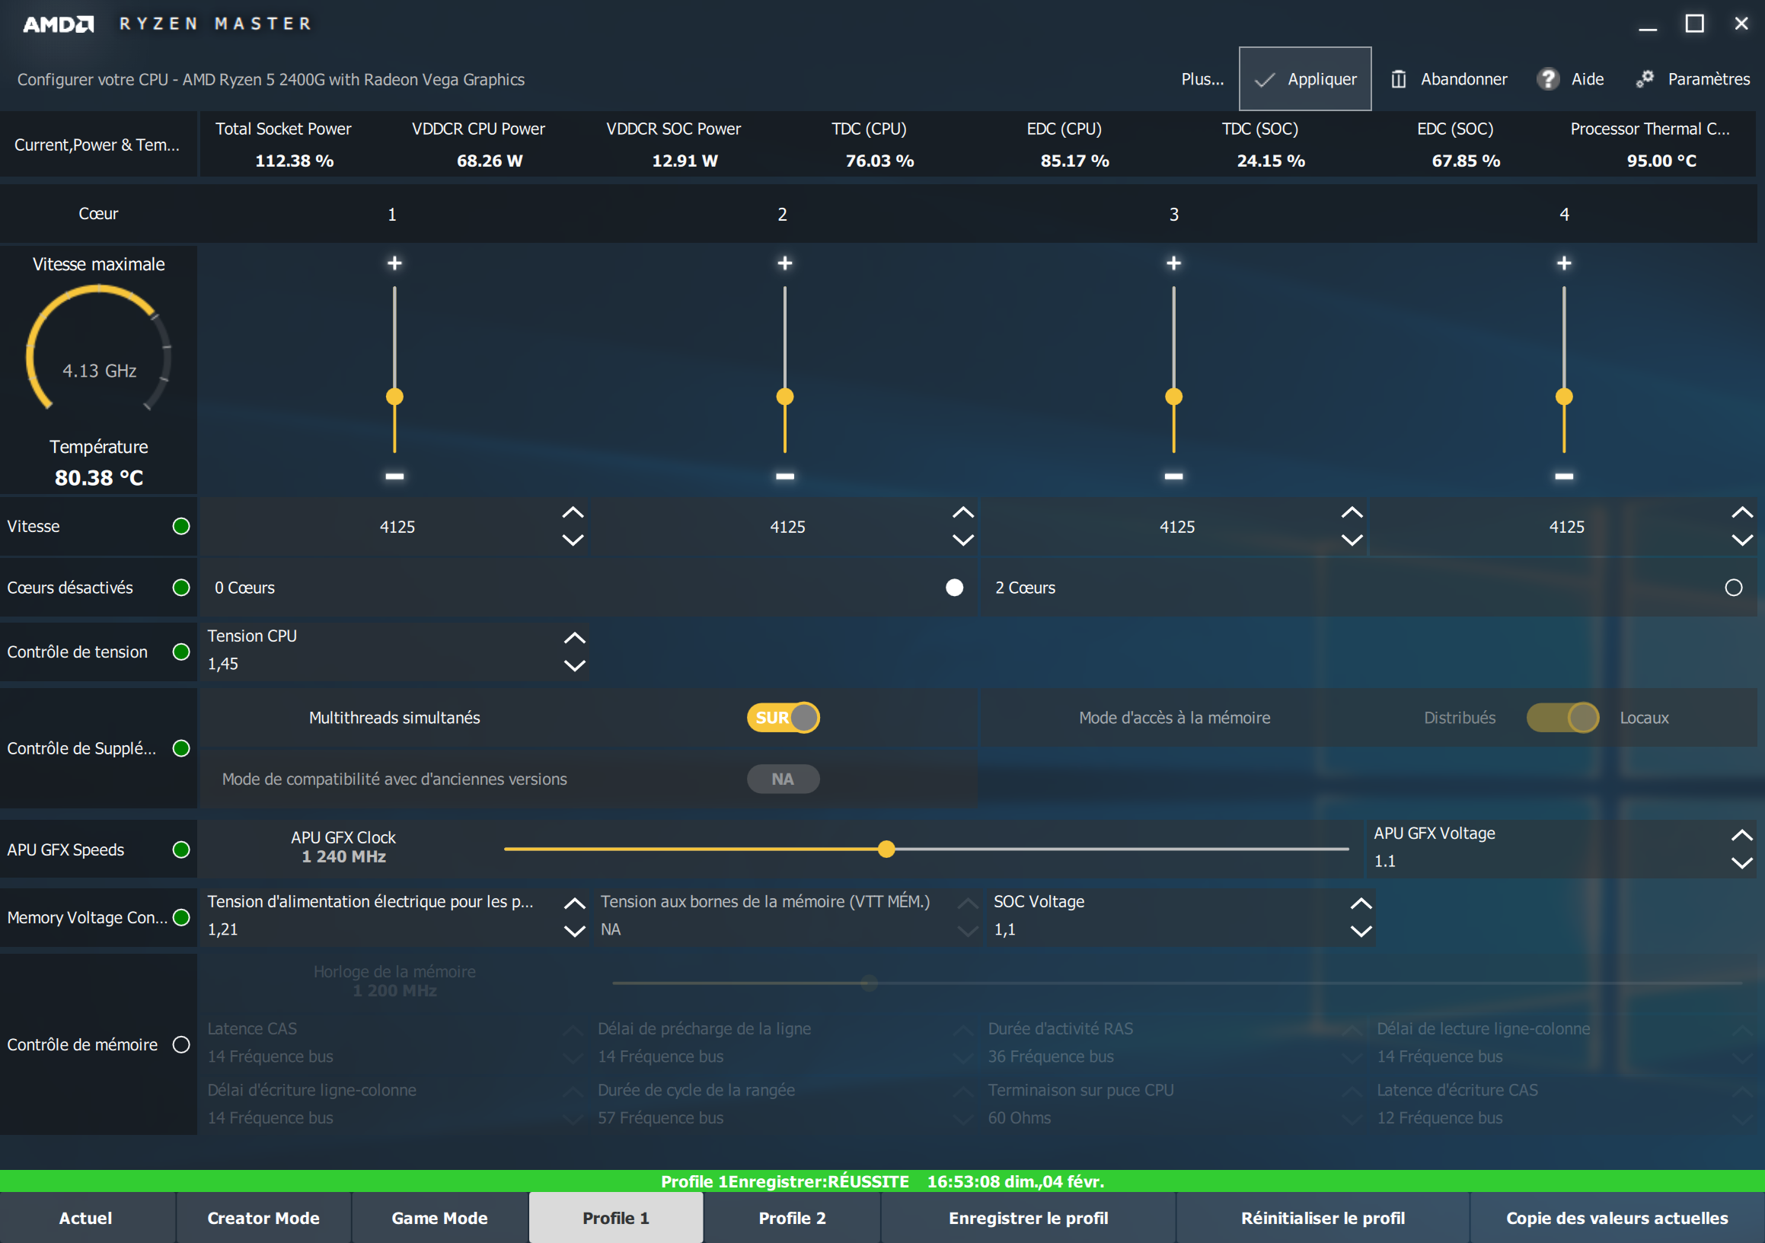
Task: Click the Appliquer checkmark icon
Action: tap(1265, 80)
